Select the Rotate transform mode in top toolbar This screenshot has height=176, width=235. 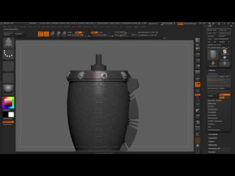tap(64, 34)
